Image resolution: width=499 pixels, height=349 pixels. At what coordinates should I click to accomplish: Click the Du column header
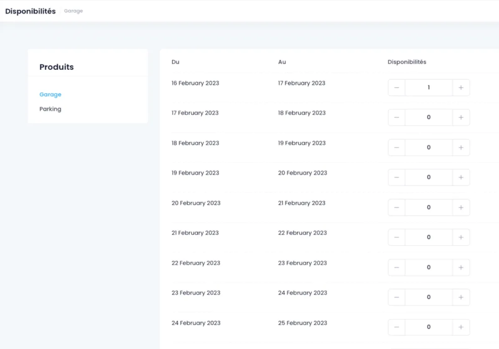(x=175, y=62)
